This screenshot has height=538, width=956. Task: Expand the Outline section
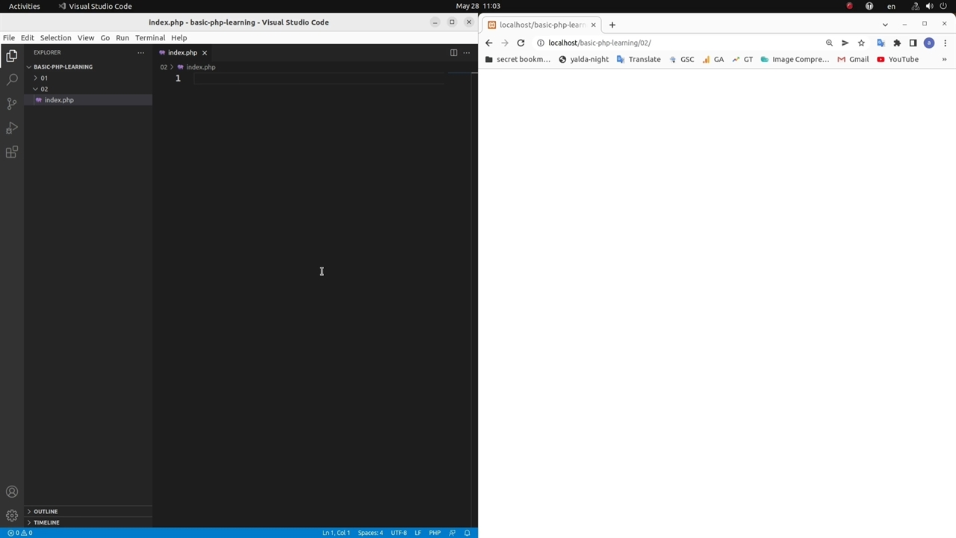46,511
